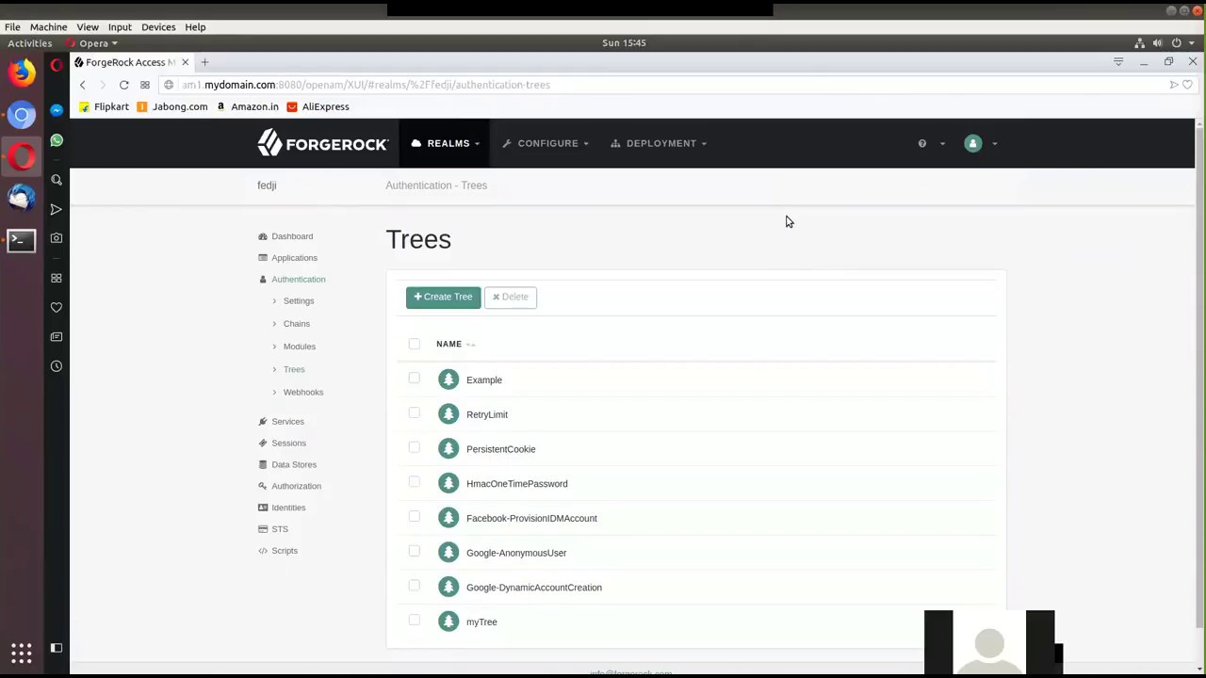The height and width of the screenshot is (678, 1206).
Task: Open the help question-mark dropdown
Action: [x=931, y=143]
